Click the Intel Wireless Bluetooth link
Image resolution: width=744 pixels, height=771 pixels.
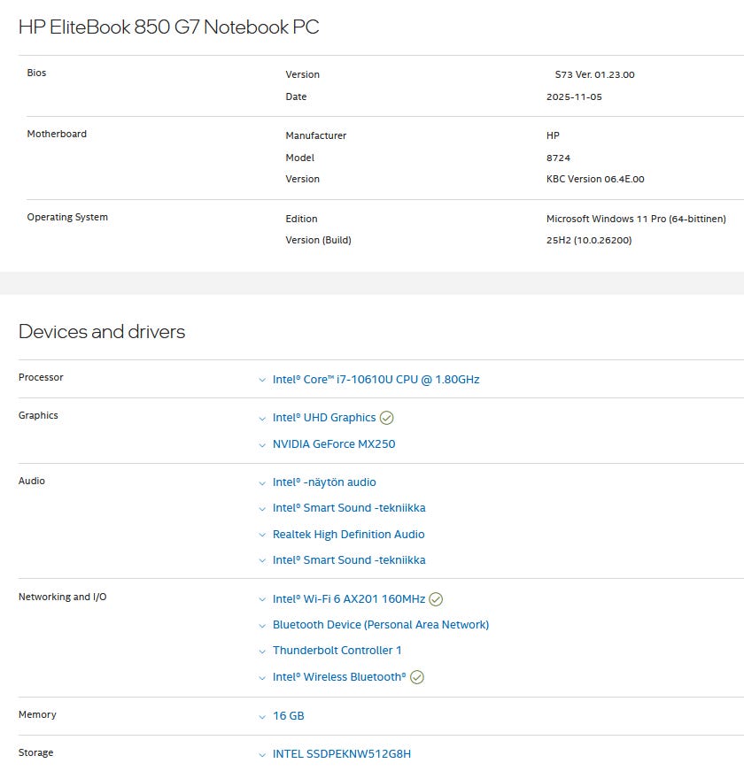339,677
